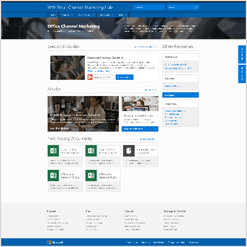Click 'WW Retail Channel Marketing Hub' site title
Image resolution: width=247 pixels, height=247 pixels.
80,7
